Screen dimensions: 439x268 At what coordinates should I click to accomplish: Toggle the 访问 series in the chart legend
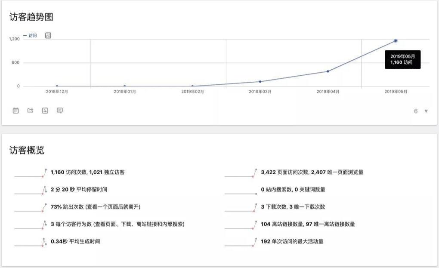tap(30, 35)
